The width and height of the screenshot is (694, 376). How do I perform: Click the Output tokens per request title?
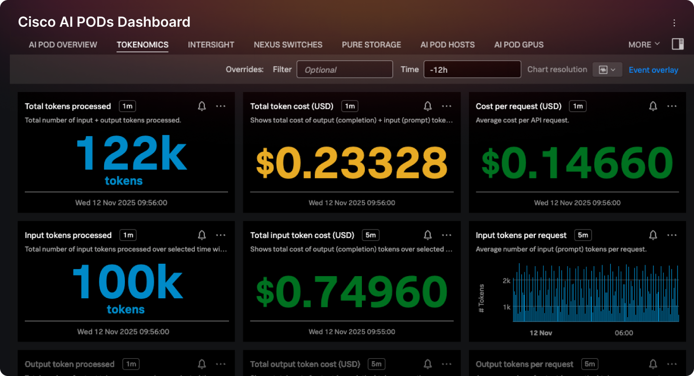coord(524,364)
